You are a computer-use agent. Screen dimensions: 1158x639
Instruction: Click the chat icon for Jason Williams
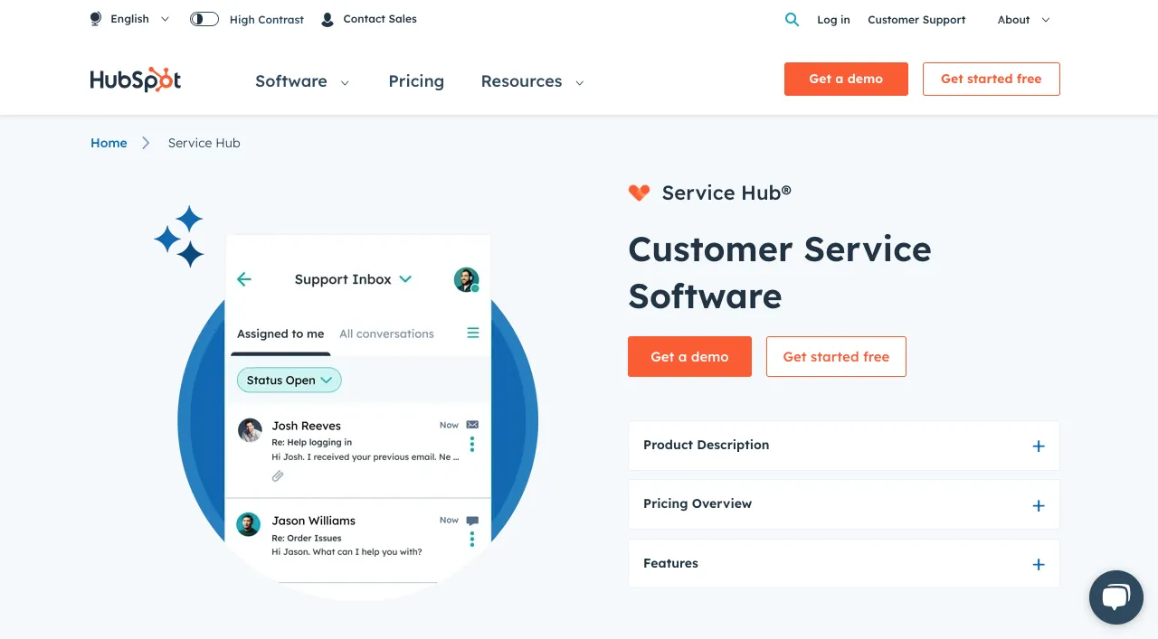[x=472, y=521]
